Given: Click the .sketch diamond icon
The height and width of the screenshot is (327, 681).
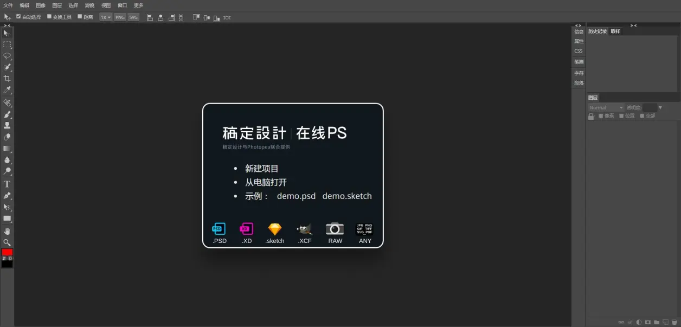Looking at the screenshot, I should point(275,229).
